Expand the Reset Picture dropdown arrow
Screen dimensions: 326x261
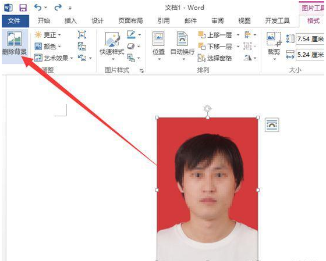pos(90,58)
